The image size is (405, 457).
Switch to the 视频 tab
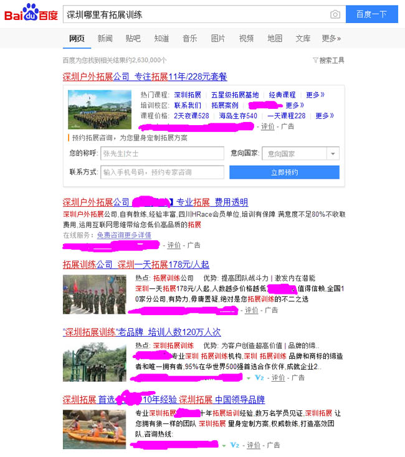[246, 39]
